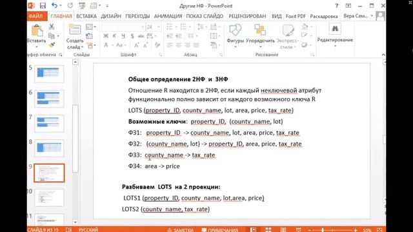Increase list indent level
This screenshot has width=413, height=232.
click(x=179, y=36)
